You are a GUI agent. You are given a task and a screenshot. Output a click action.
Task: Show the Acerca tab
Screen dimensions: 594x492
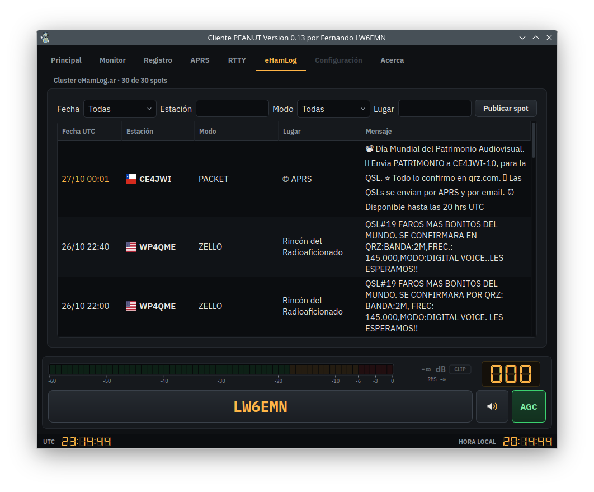click(x=392, y=60)
